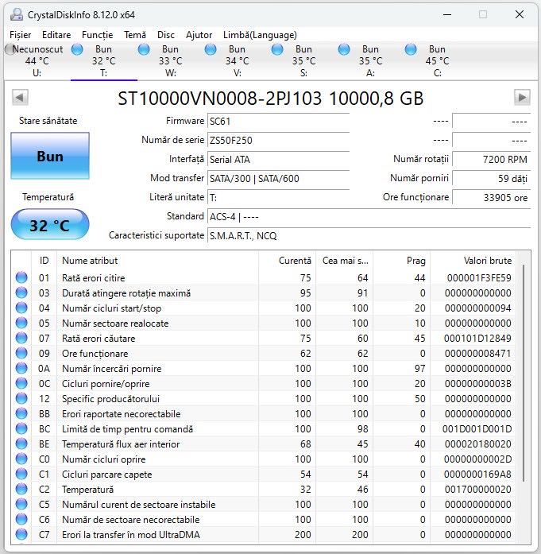541x554 pixels.
Task: Open the Temă menu
Action: point(135,35)
